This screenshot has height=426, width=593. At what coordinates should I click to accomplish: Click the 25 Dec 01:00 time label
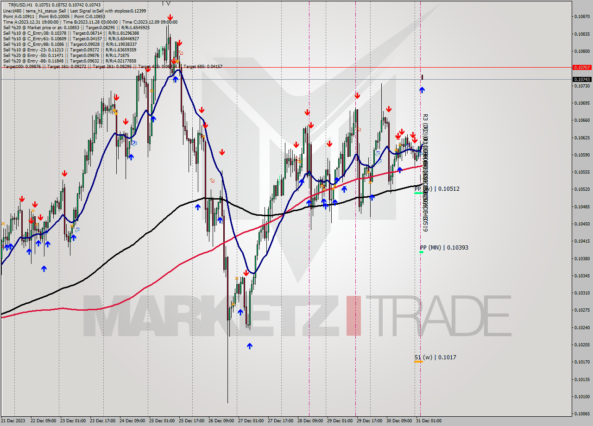pyautogui.click(x=161, y=421)
